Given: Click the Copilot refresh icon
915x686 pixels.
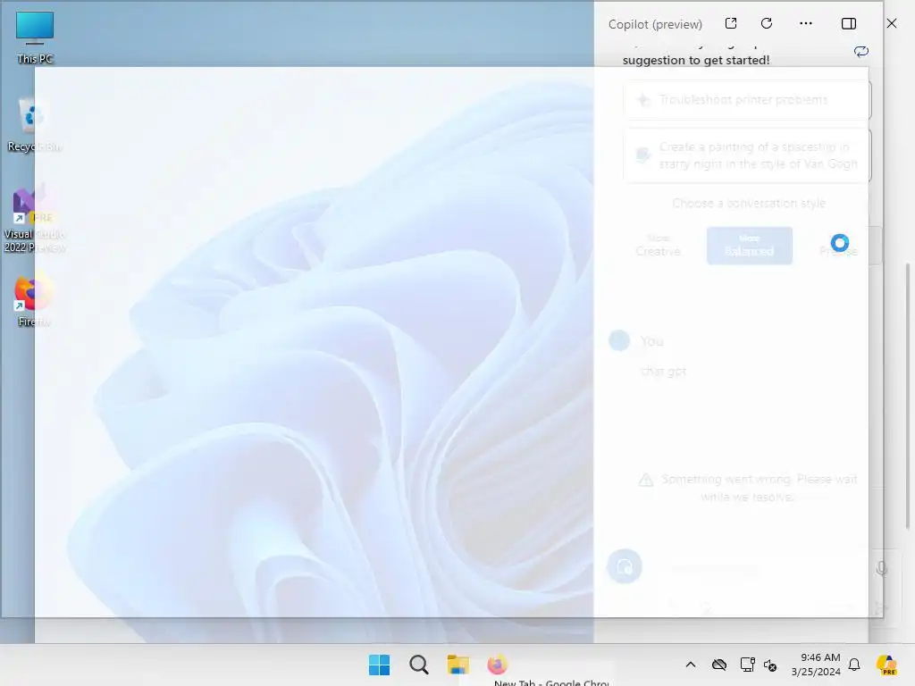Looking at the screenshot, I should coord(767,23).
